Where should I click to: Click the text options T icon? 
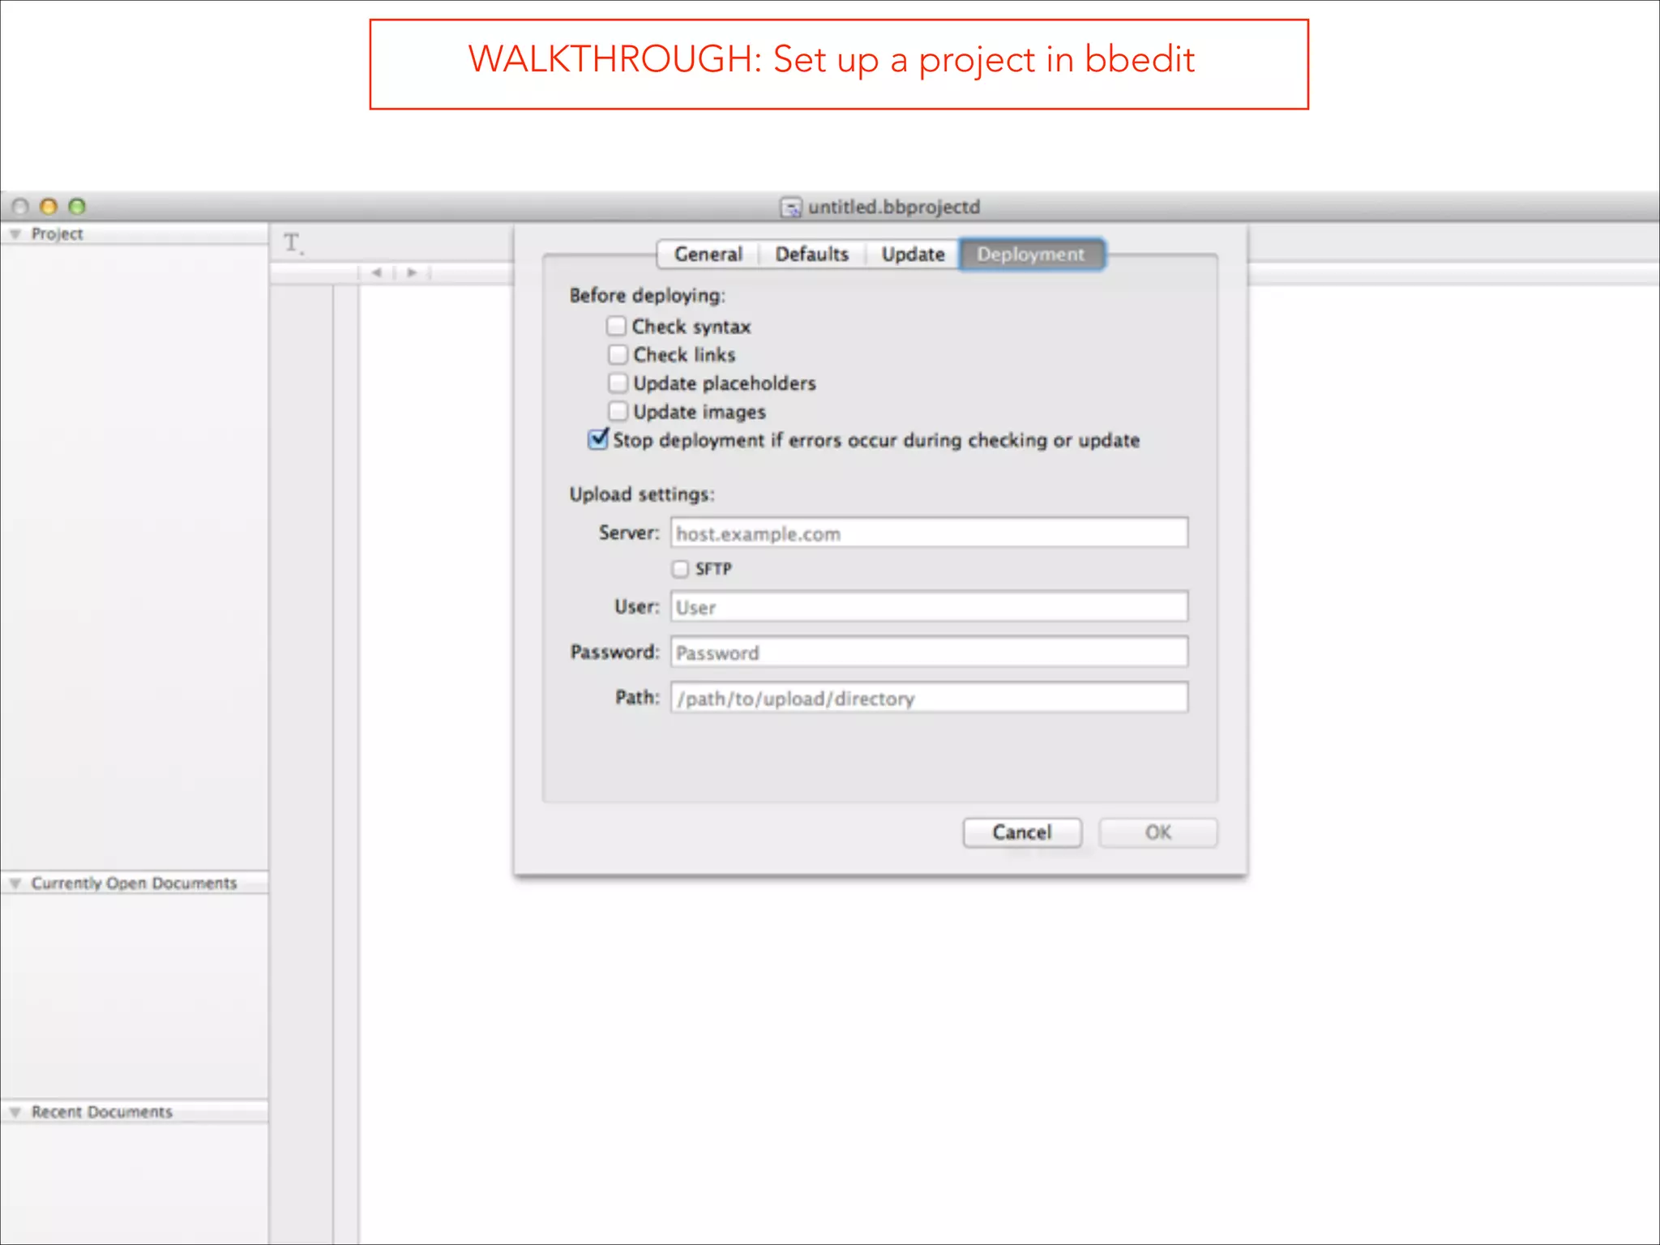pyautogui.click(x=293, y=243)
